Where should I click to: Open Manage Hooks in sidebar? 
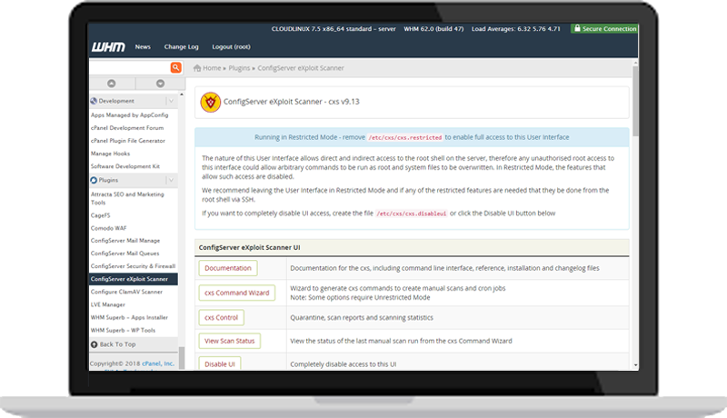pos(110,154)
